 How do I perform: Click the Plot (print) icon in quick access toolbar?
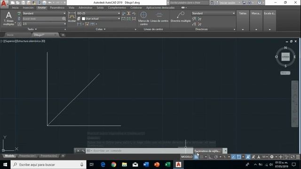click(44, 3)
